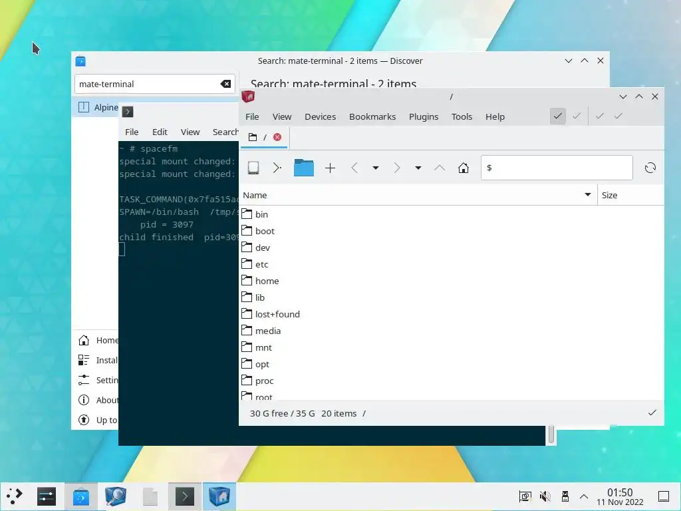The height and width of the screenshot is (511, 681).
Task: Open the application launcher in taskbar
Action: (14, 496)
